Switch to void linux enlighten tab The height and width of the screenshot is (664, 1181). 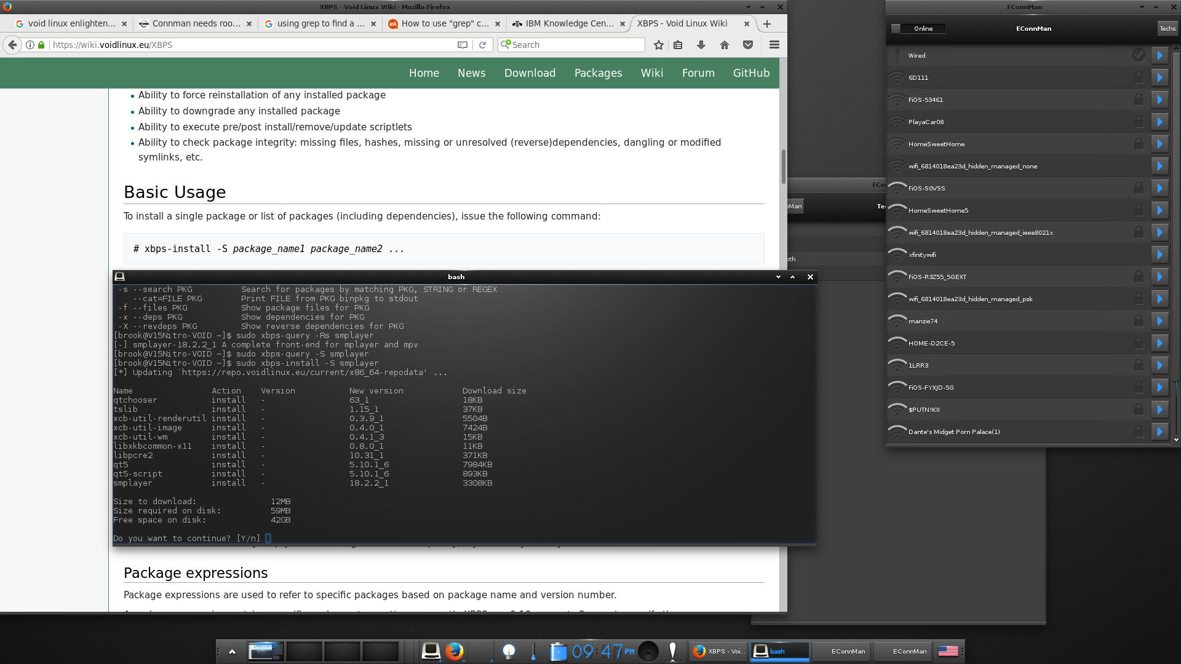pyautogui.click(x=71, y=23)
